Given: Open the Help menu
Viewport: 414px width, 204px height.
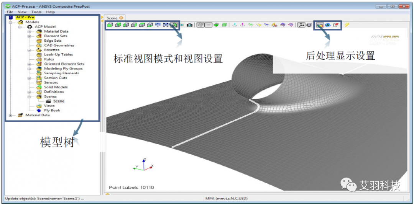Looking at the screenshot, I should [51, 12].
